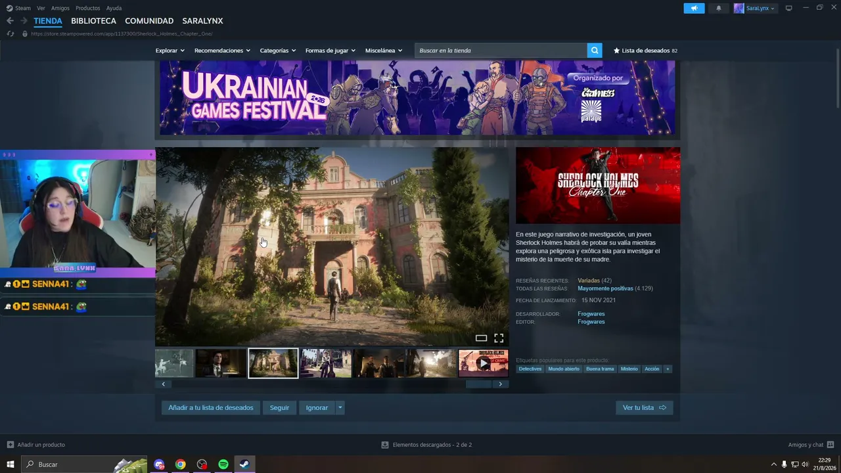Open the SARALYNX profile tab
Image resolution: width=841 pixels, height=473 pixels.
[202, 21]
